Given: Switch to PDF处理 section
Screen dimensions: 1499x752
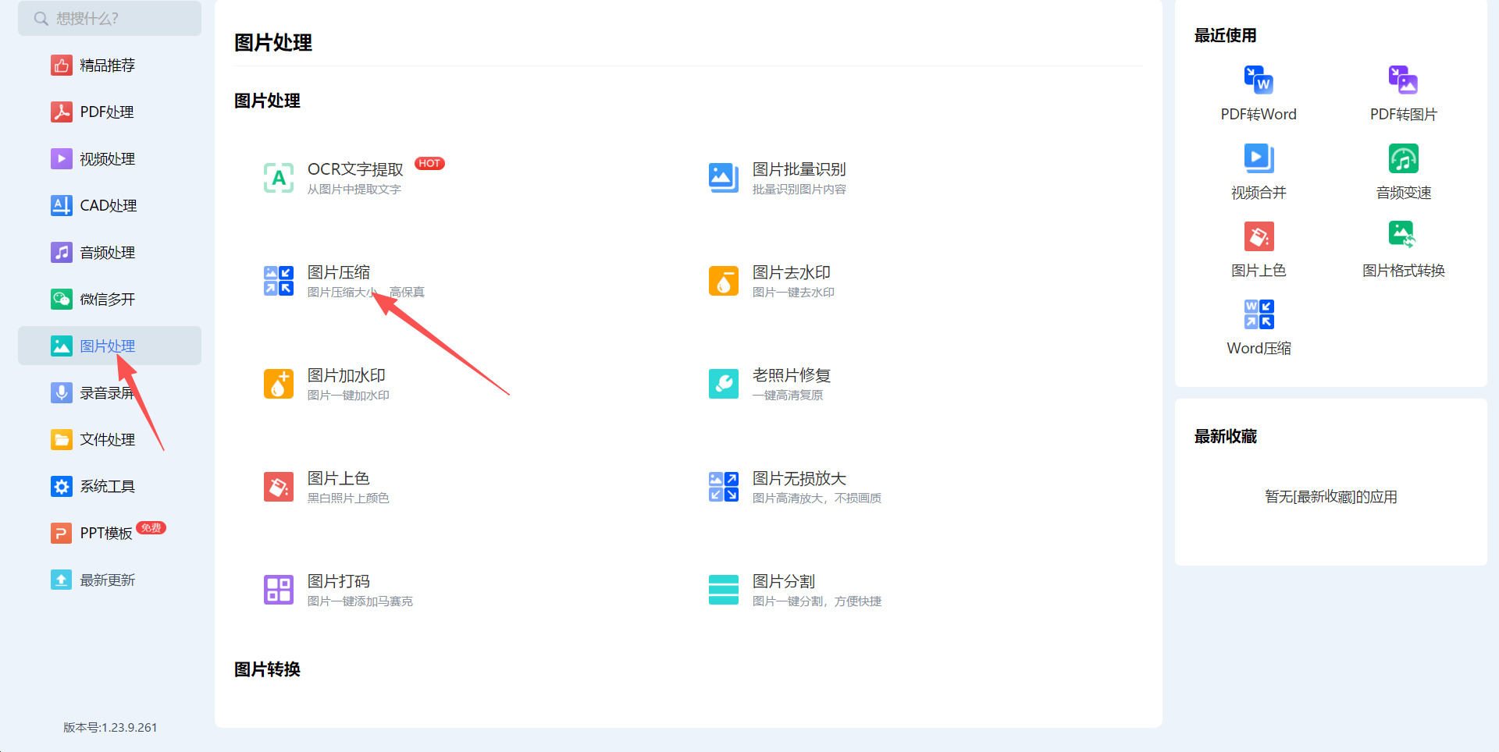Looking at the screenshot, I should click(x=107, y=112).
